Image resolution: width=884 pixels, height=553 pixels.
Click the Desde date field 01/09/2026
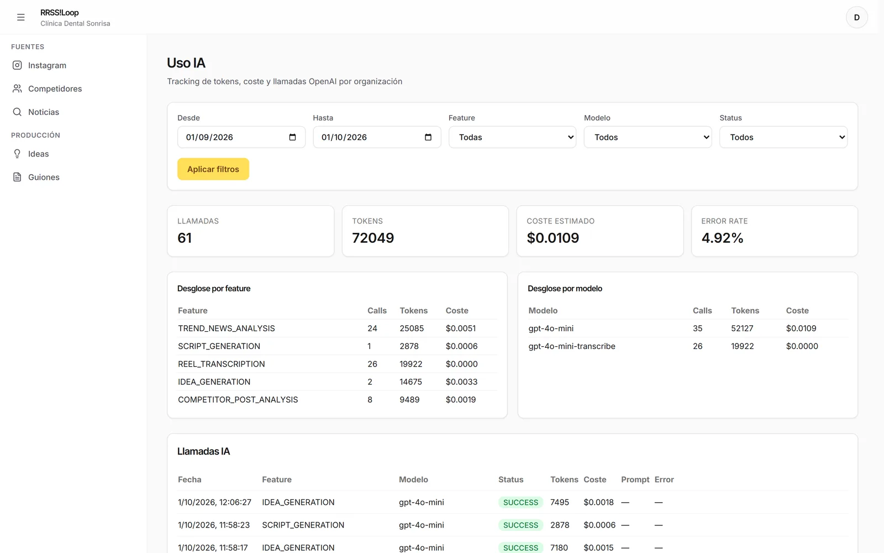tap(241, 137)
